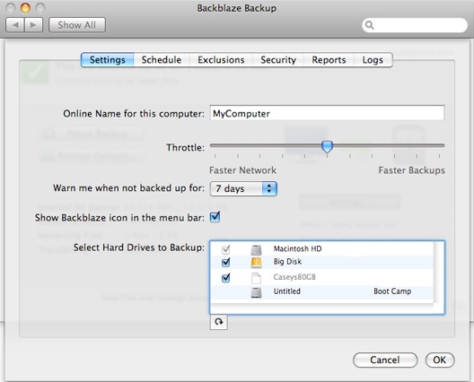Go forward with the right arrow button
The height and width of the screenshot is (382, 474).
click(x=33, y=25)
